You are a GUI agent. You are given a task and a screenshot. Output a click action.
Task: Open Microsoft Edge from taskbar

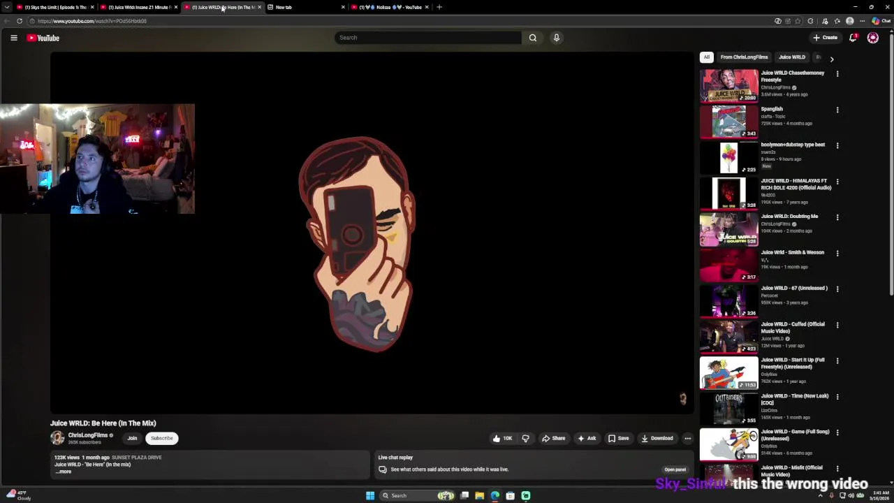coord(495,496)
